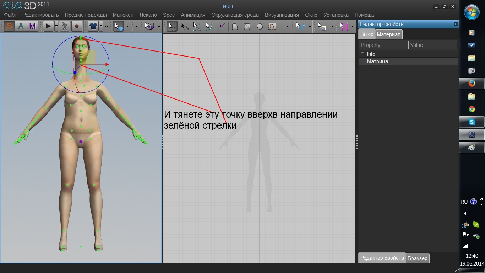Viewport: 485px width, 273px height.
Task: Expand the Info property row
Action: (x=363, y=54)
